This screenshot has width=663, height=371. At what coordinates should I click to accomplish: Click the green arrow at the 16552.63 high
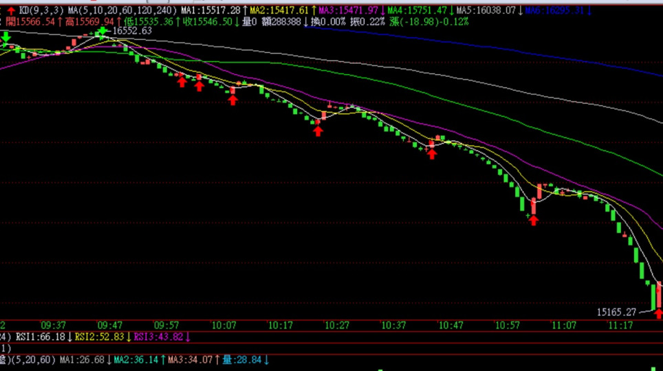pyautogui.click(x=102, y=32)
